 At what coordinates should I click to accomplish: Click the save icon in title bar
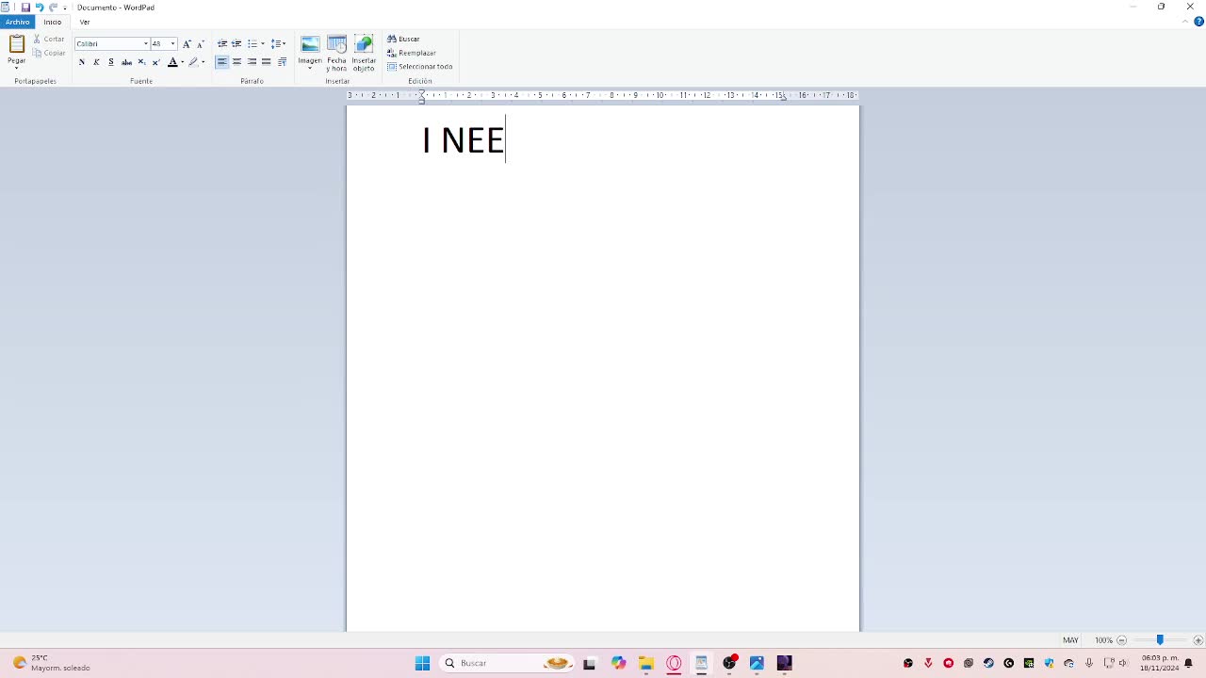pyautogui.click(x=25, y=8)
